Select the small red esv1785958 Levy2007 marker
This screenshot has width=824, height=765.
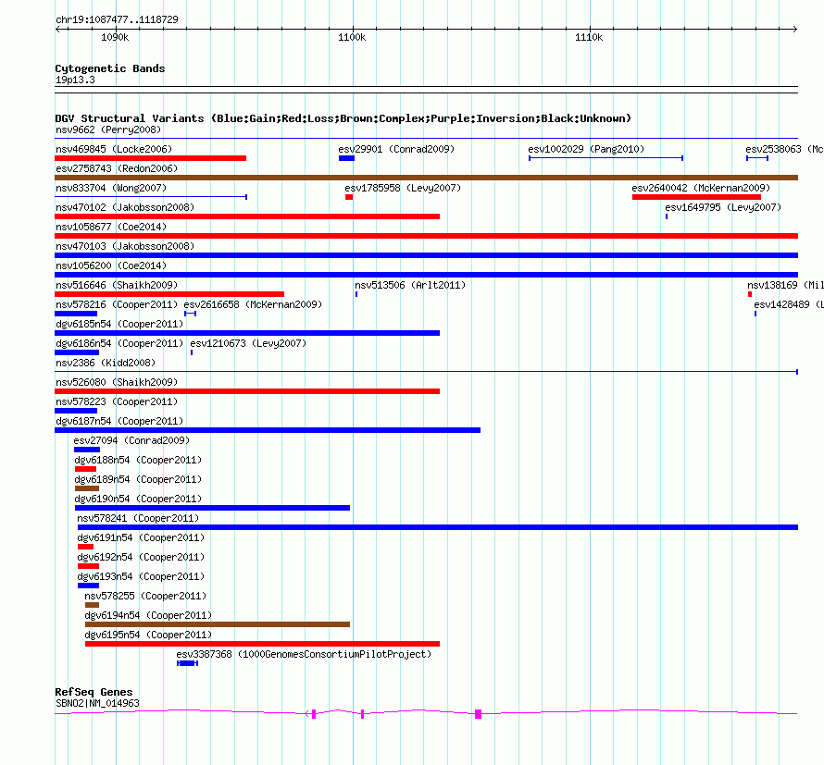coord(349,197)
